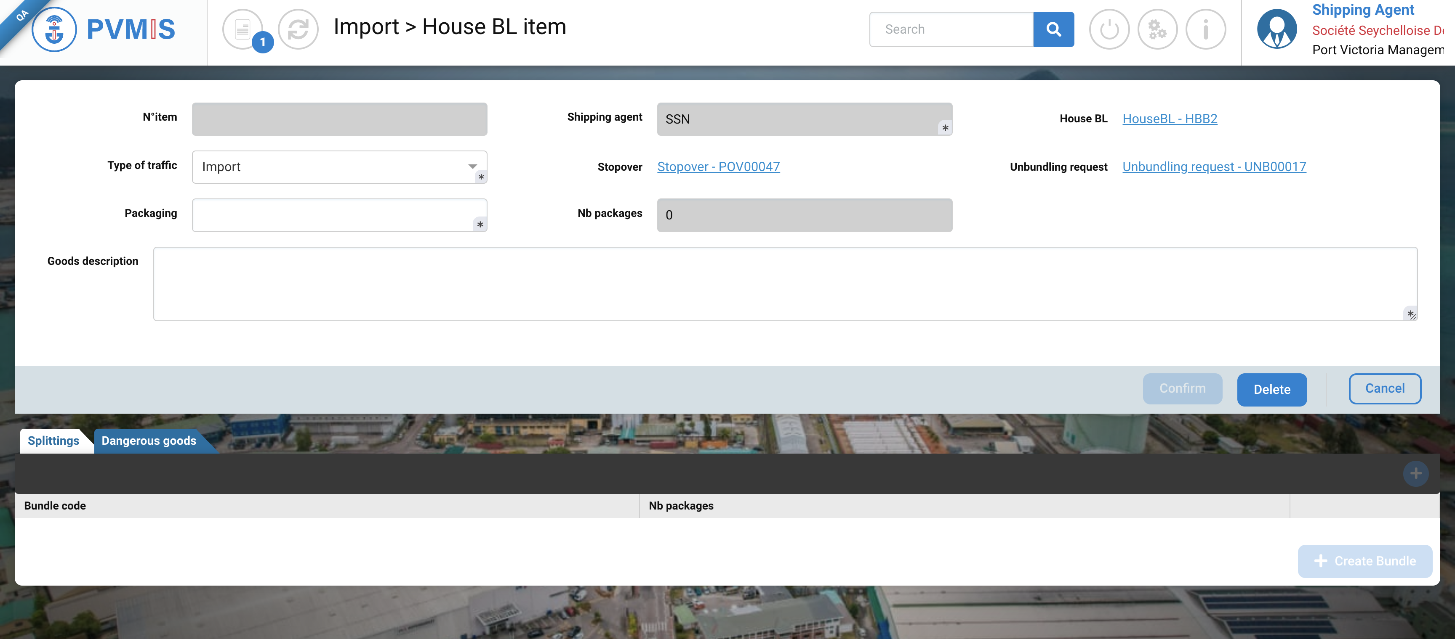Open the Shipping agent asterisk selector

945,128
